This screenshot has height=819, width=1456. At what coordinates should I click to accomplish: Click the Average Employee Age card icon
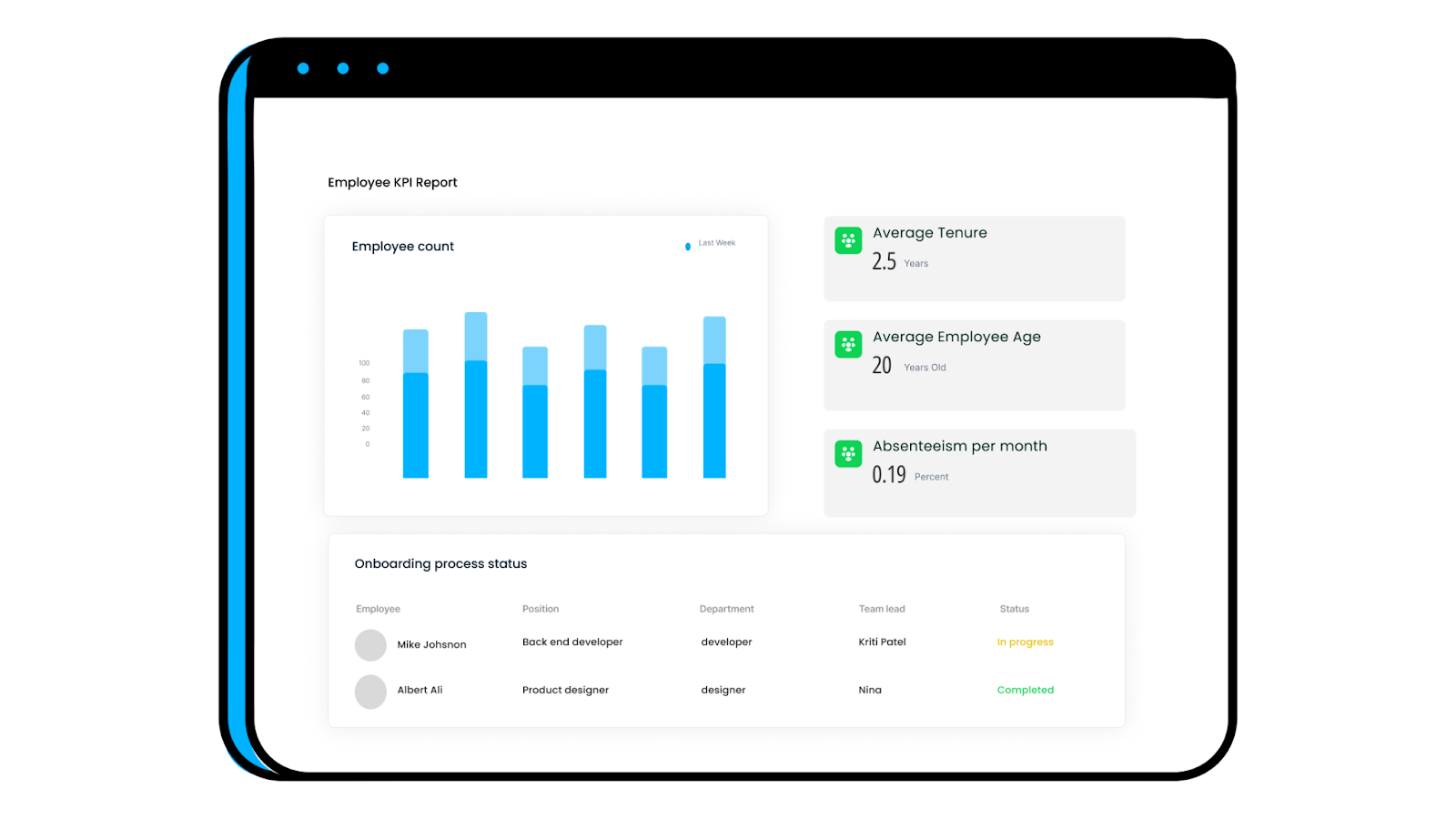tap(847, 344)
